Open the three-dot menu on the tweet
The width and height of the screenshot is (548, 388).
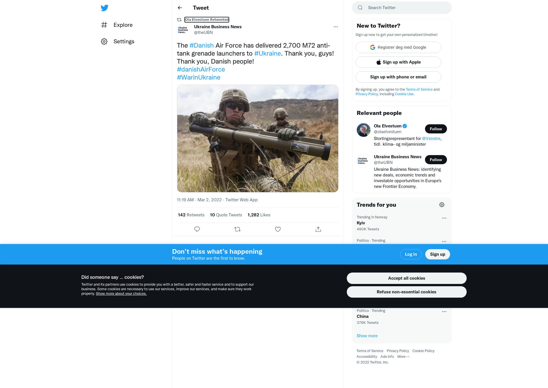click(x=336, y=27)
